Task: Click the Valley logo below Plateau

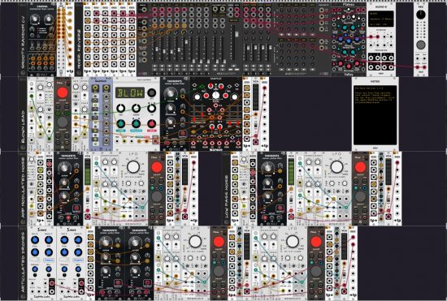Action: (349, 75)
